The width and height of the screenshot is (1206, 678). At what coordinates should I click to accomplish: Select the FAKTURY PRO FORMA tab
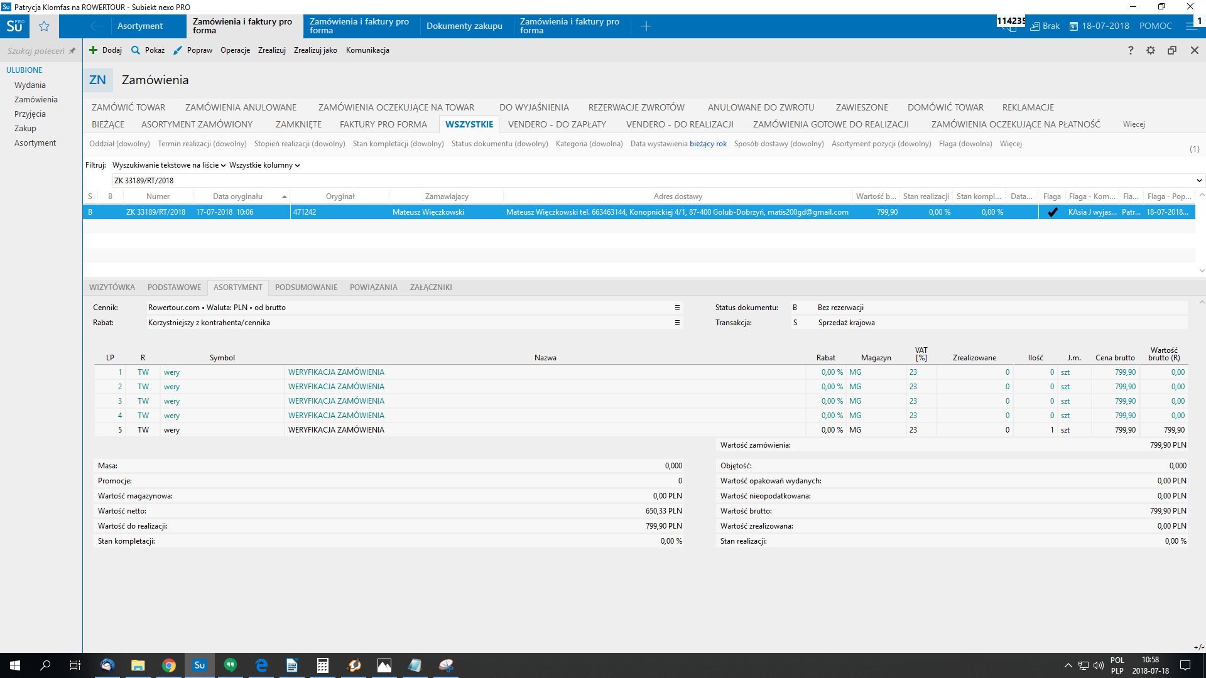coord(383,124)
